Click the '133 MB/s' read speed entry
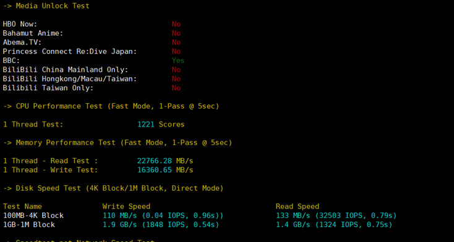 tap(336, 215)
